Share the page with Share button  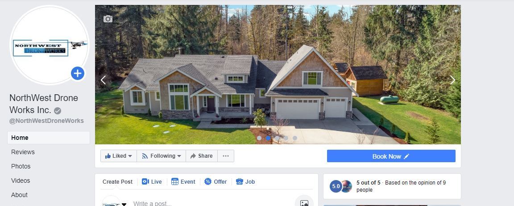[202, 156]
